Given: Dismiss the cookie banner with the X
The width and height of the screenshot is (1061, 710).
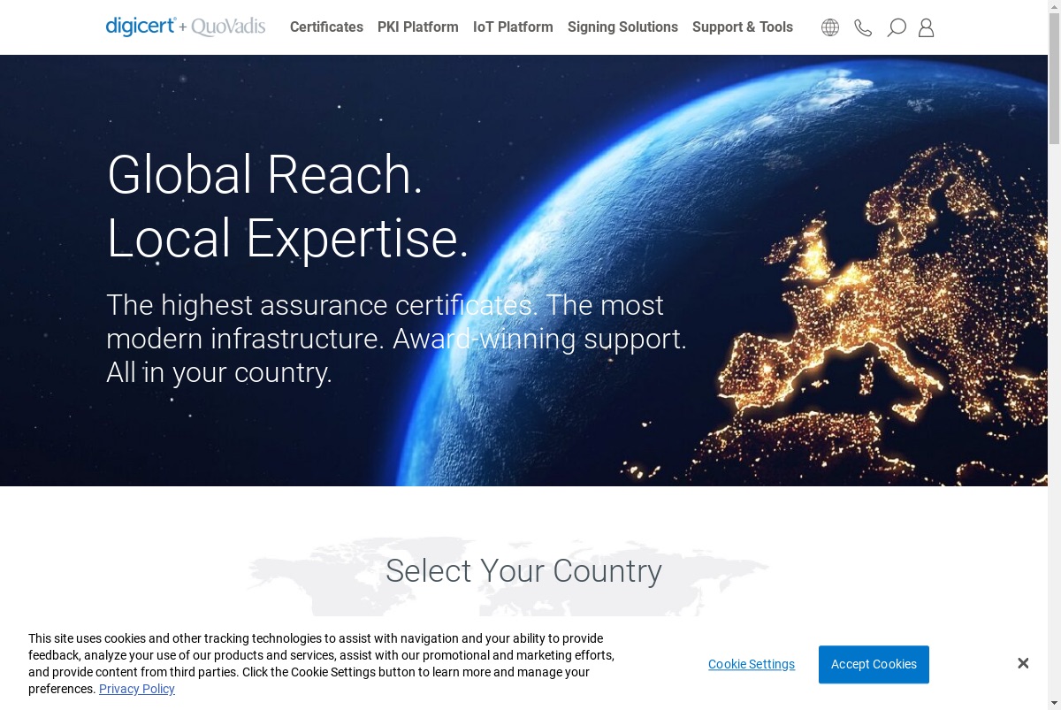Looking at the screenshot, I should coord(1023,663).
